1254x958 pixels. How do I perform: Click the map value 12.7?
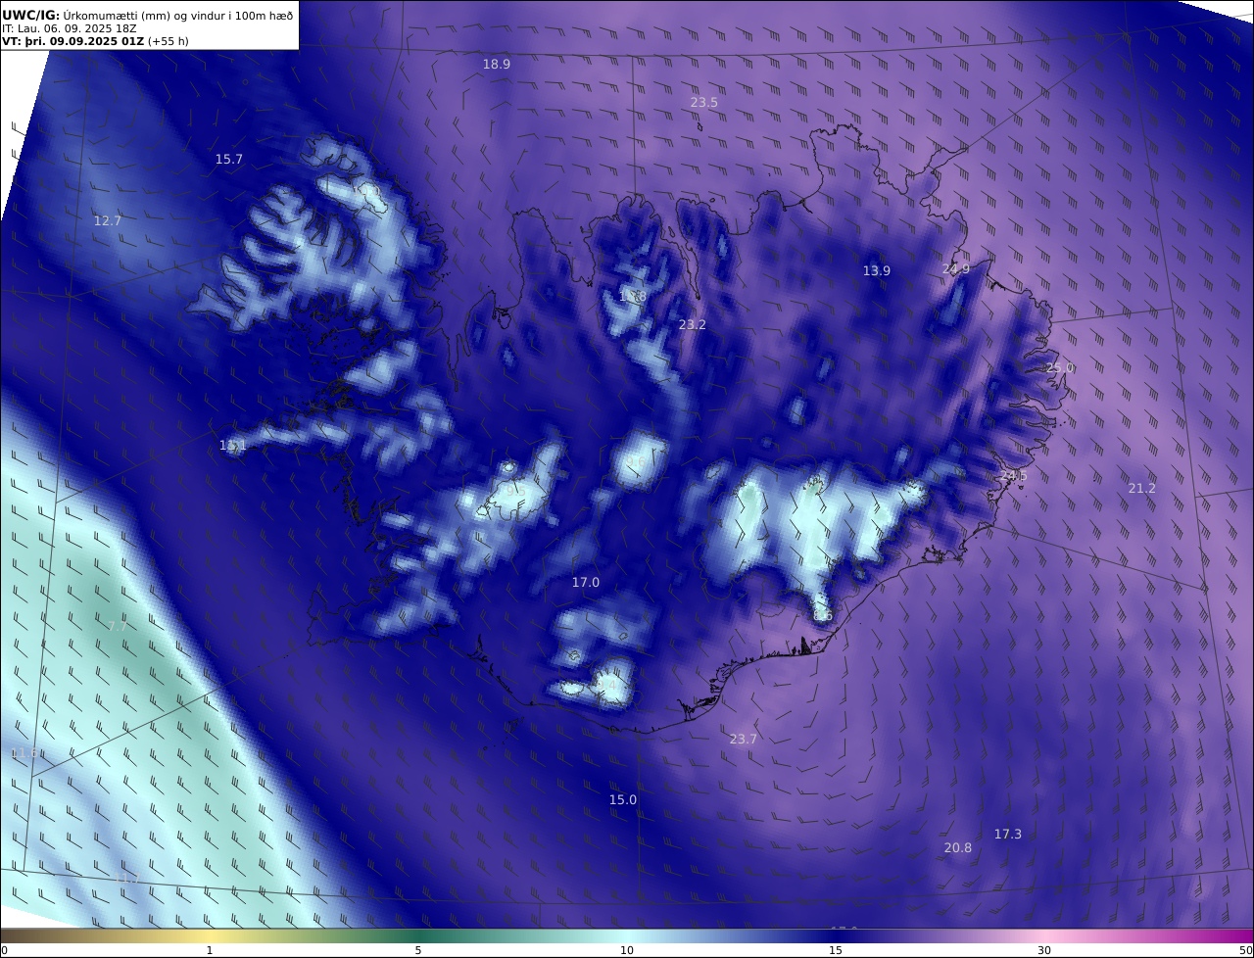pyautogui.click(x=108, y=220)
